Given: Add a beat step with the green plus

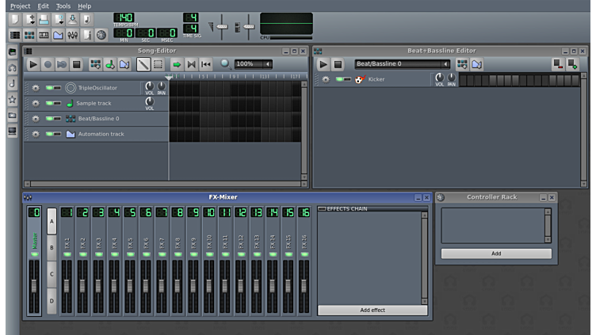Looking at the screenshot, I should (572, 66).
